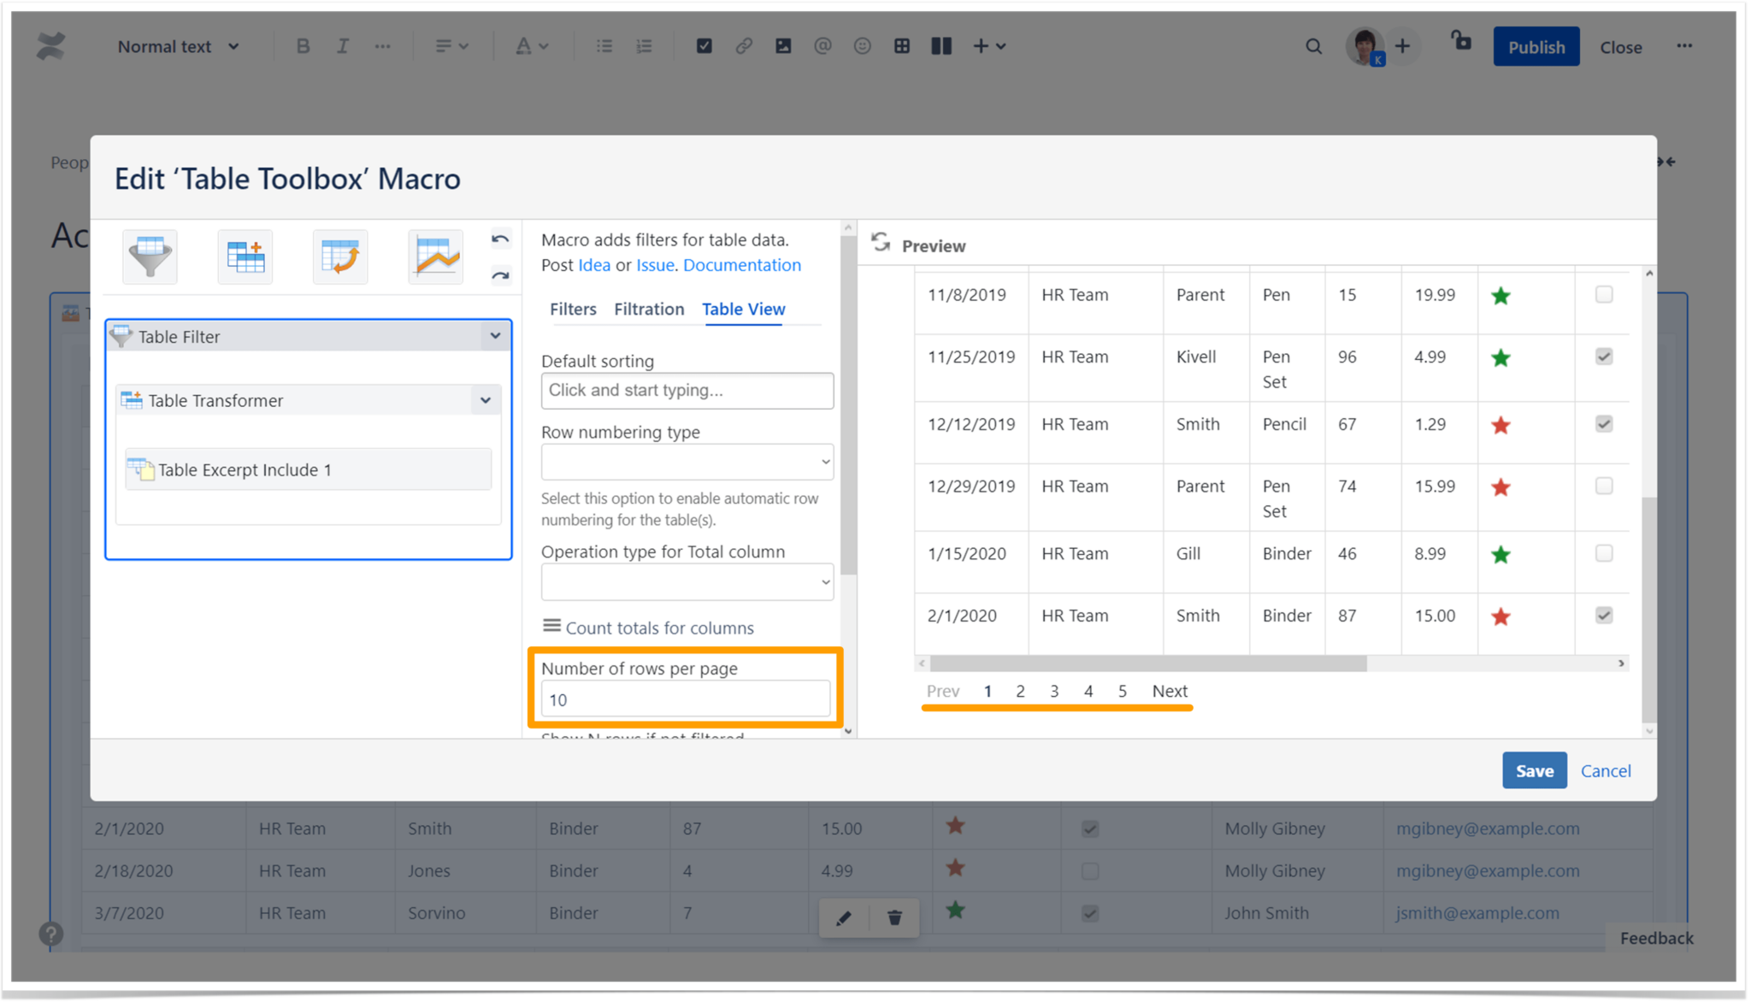Open the text color picker
1751x1003 pixels.
pyautogui.click(x=532, y=46)
